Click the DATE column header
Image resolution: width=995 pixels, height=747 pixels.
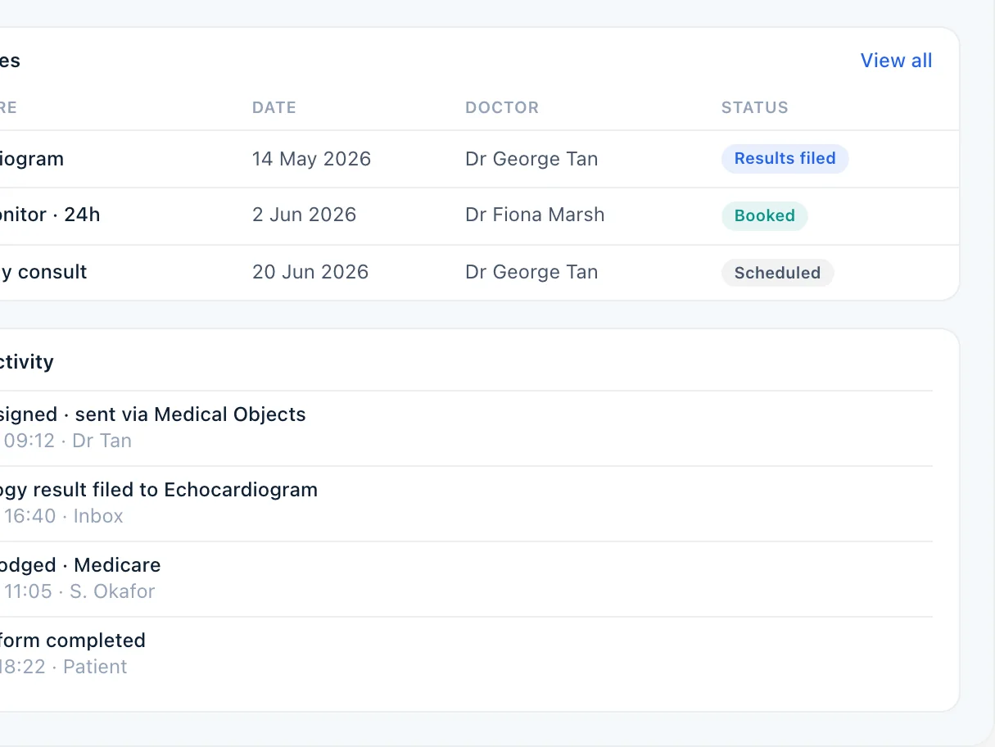[274, 107]
